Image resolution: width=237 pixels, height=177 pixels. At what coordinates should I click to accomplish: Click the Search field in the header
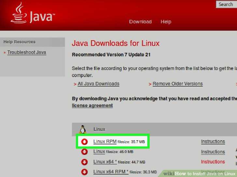227,4
